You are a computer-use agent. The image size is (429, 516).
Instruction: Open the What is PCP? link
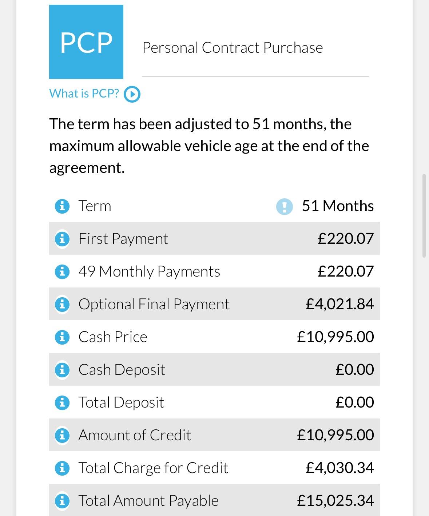tap(84, 94)
